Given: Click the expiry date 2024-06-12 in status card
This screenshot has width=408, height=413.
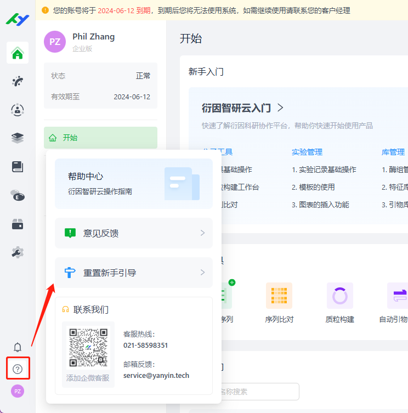Looking at the screenshot, I should click(x=132, y=97).
